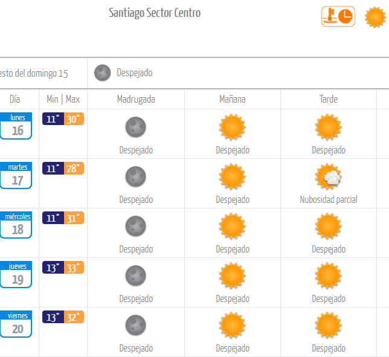This screenshot has width=389, height=357.
Task: Click Thursday's 33° maximum temperature swatch
Action: pos(74,268)
